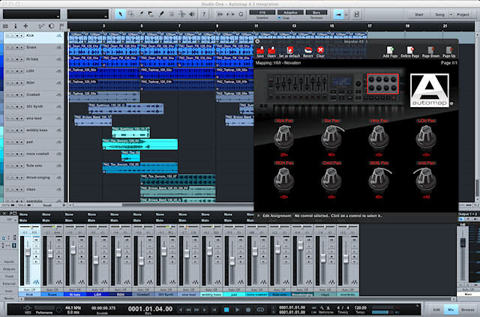
Task: Click the Add Page icon in Automap
Action: pos(390,52)
